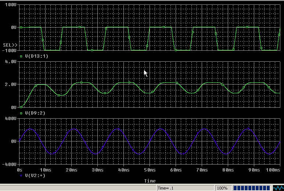284x191 pixels.
Task: Click the waveform icon in status bar
Action: point(278,188)
